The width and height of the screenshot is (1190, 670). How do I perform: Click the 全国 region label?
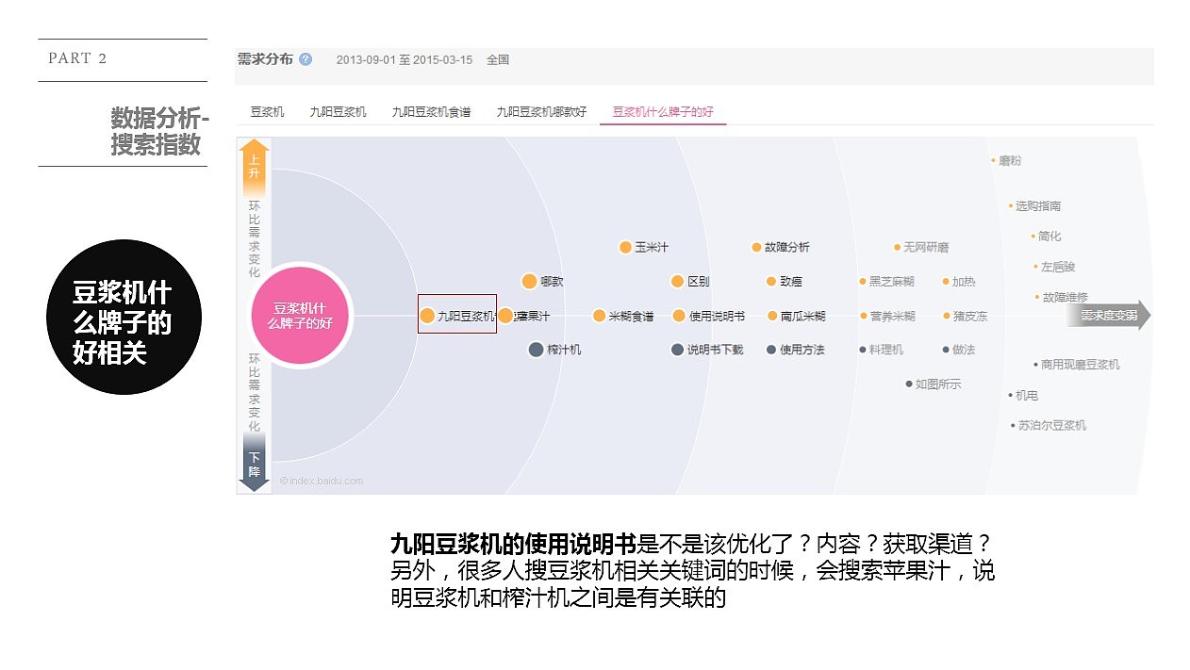pyautogui.click(x=498, y=59)
